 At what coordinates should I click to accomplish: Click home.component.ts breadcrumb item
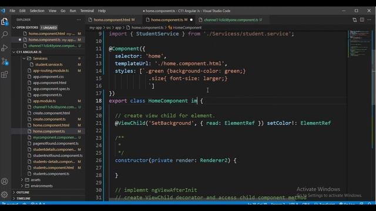(147, 28)
